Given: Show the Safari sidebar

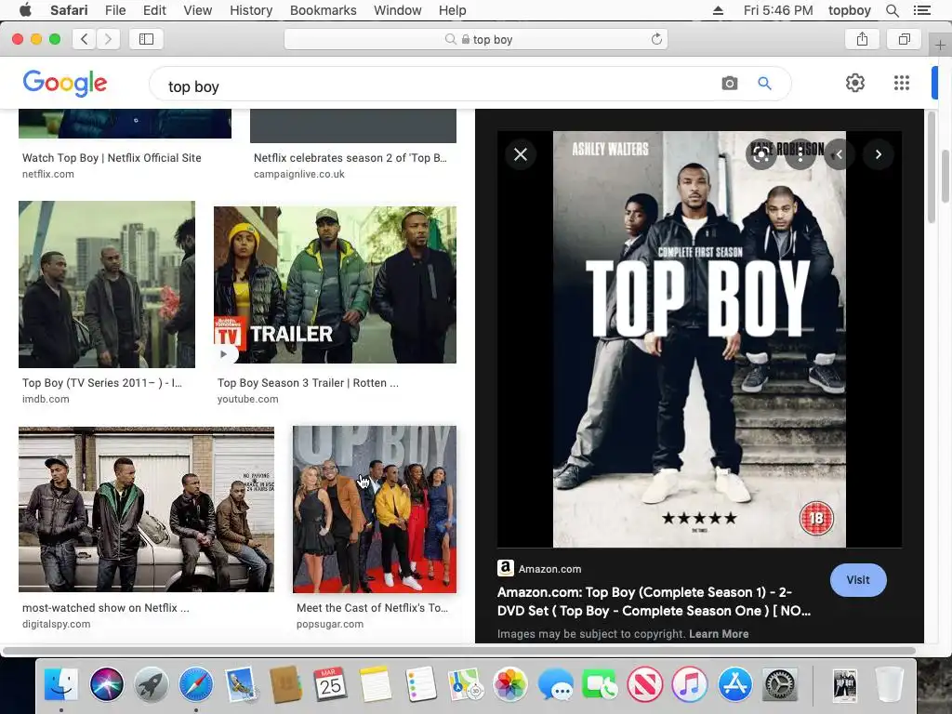Looking at the screenshot, I should coord(146,39).
